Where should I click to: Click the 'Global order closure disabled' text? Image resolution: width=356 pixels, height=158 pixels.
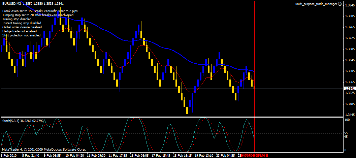pos(22,27)
